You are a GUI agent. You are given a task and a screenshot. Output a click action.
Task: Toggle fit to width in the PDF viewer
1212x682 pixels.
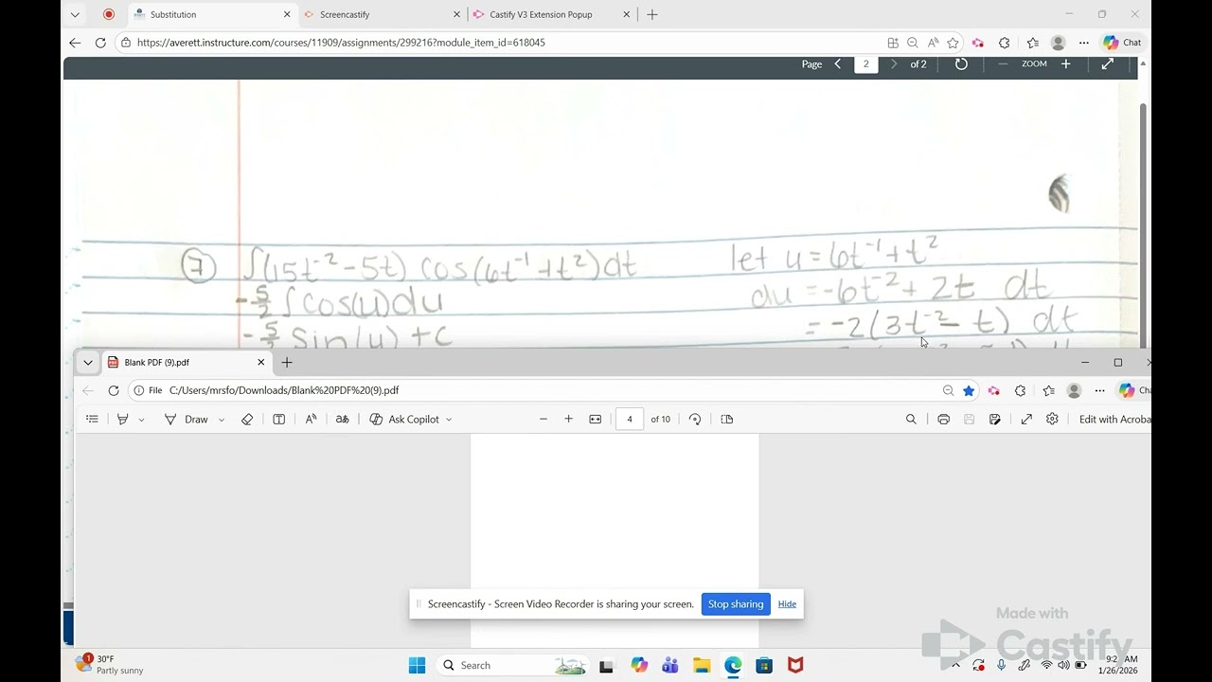[595, 419]
